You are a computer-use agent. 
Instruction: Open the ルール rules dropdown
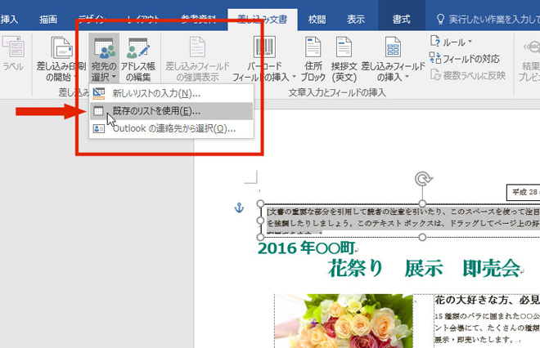click(x=451, y=42)
